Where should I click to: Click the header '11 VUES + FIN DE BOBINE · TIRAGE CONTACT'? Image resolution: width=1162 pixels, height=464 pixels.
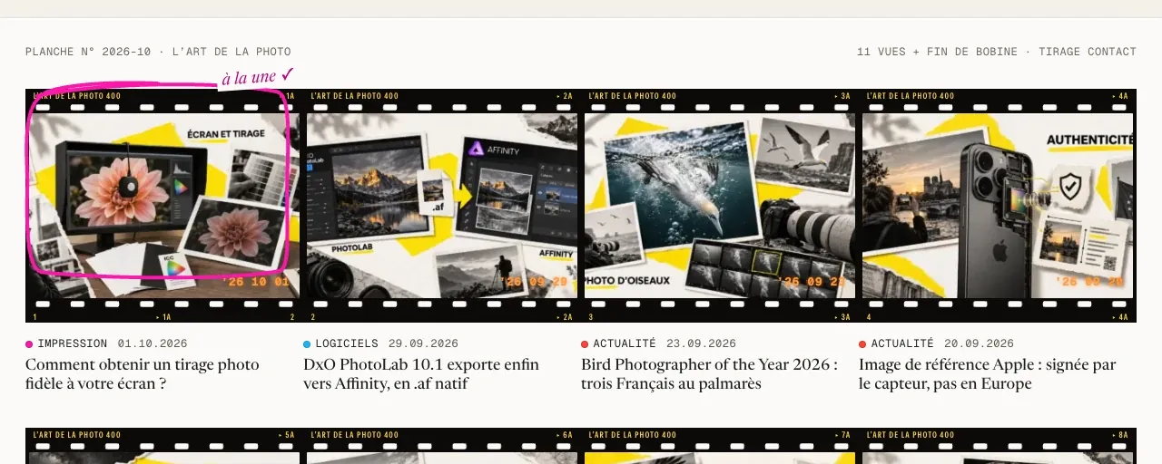(997, 52)
